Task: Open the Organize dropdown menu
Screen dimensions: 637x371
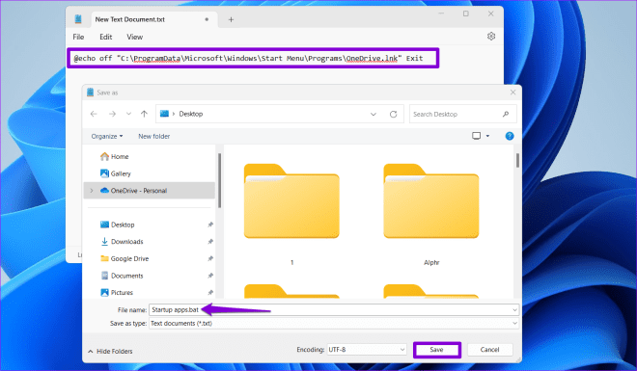Action: [x=107, y=136]
